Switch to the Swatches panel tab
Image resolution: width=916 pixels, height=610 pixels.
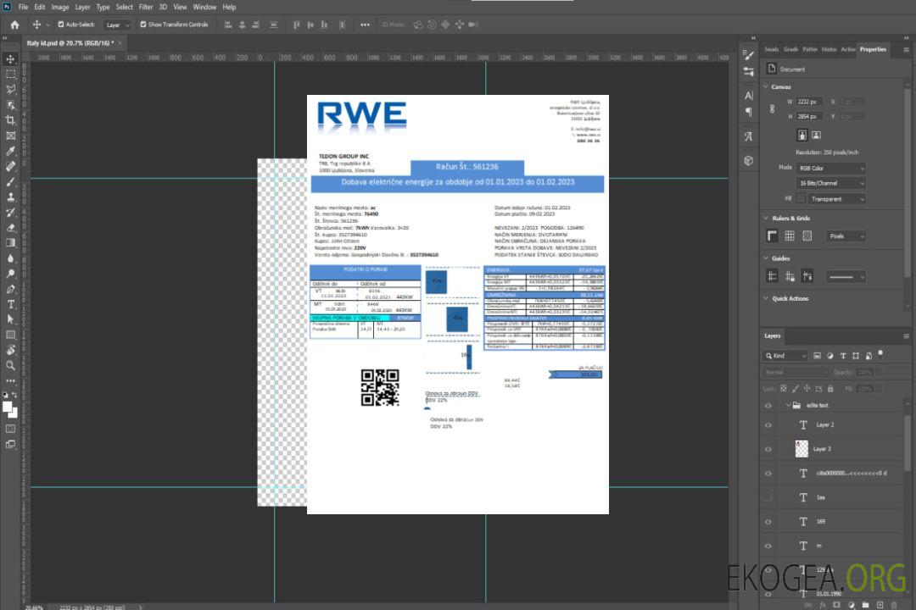point(770,49)
